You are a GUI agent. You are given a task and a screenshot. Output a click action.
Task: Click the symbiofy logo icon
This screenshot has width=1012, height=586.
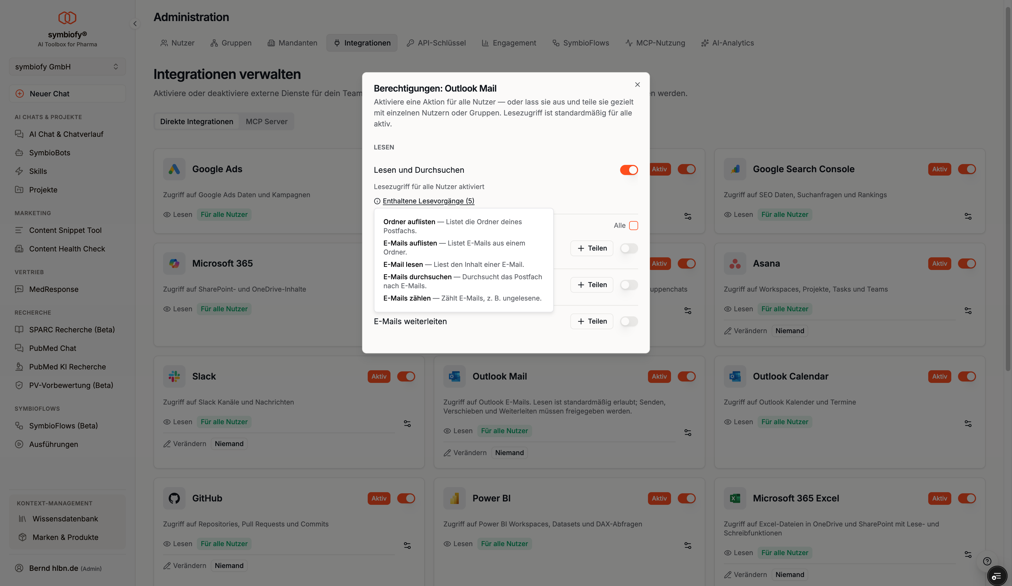pyautogui.click(x=67, y=17)
